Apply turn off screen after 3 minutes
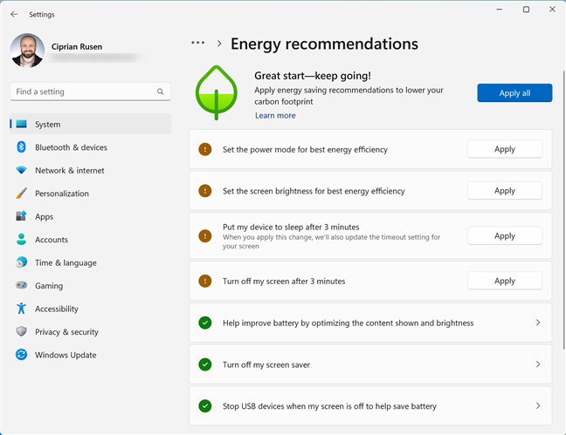 (x=505, y=281)
